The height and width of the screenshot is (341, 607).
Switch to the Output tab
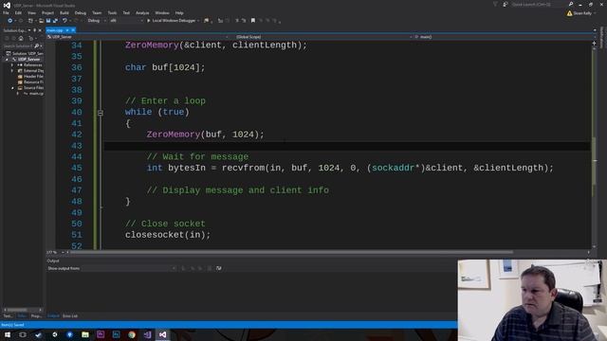point(53,315)
